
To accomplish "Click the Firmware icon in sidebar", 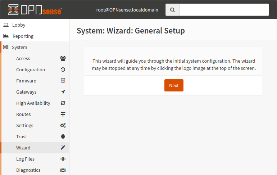I will pyautogui.click(x=63, y=81).
